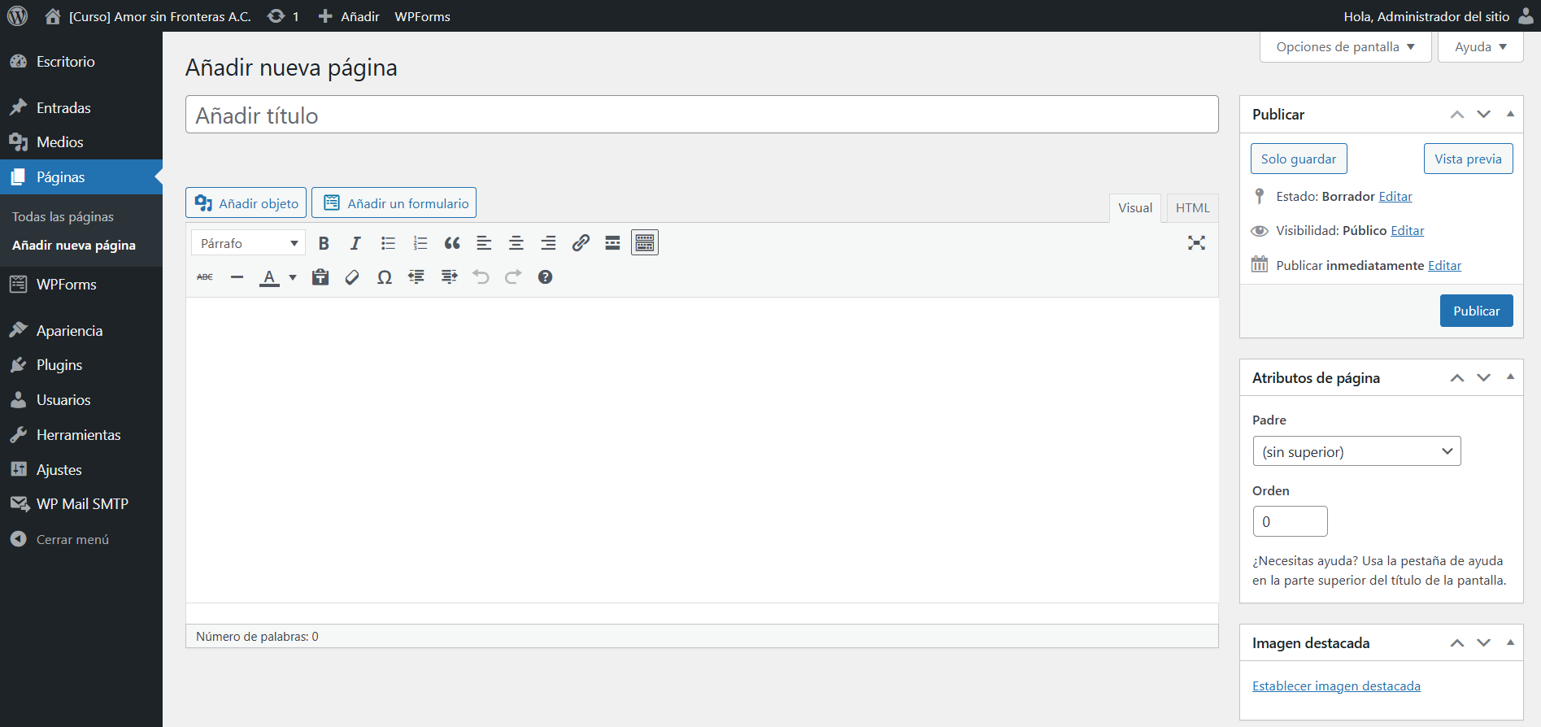Insert the Read More tag
The height and width of the screenshot is (727, 1541).
(x=612, y=243)
